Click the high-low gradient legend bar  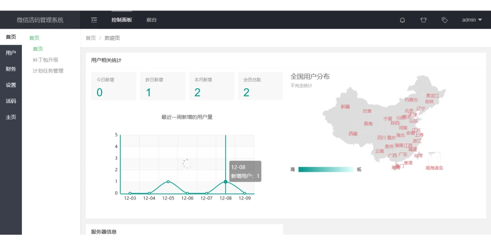(326, 169)
